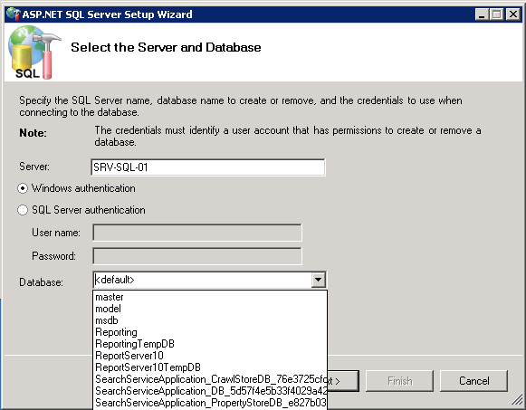Click the Finish button
This screenshot has height=410, width=526.
(399, 381)
